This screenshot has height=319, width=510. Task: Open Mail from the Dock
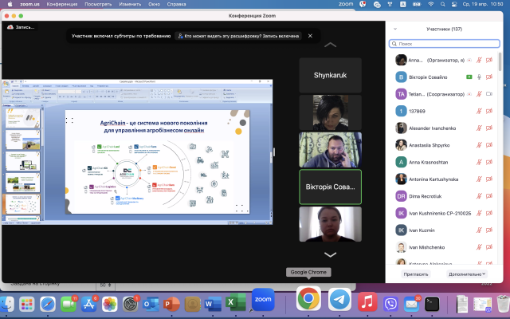411,304
